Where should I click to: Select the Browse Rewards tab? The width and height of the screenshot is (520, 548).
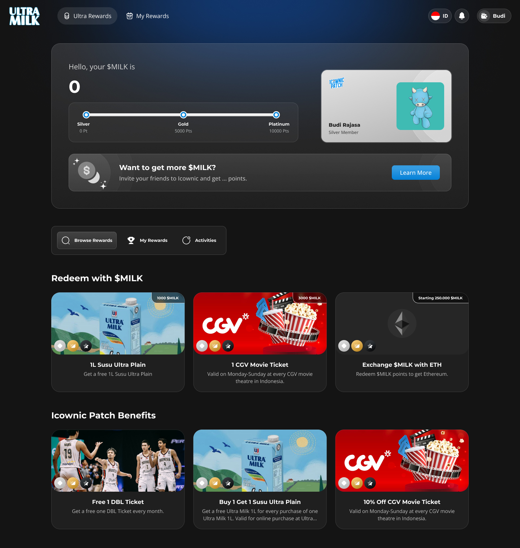click(x=87, y=240)
